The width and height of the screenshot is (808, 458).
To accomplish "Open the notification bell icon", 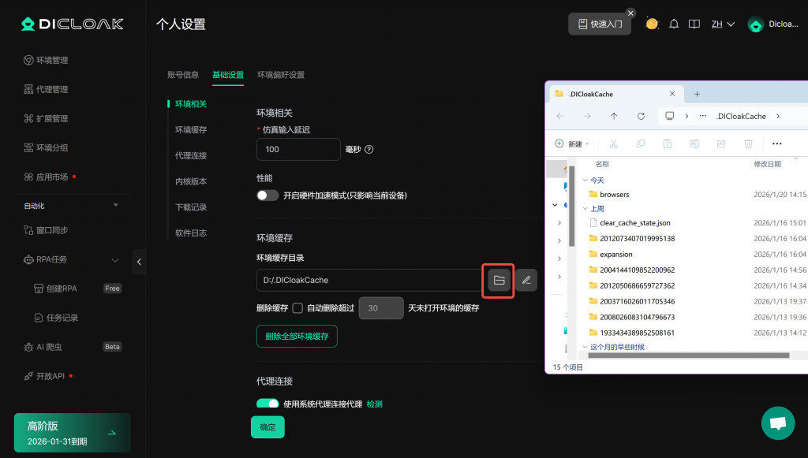I will click(674, 24).
